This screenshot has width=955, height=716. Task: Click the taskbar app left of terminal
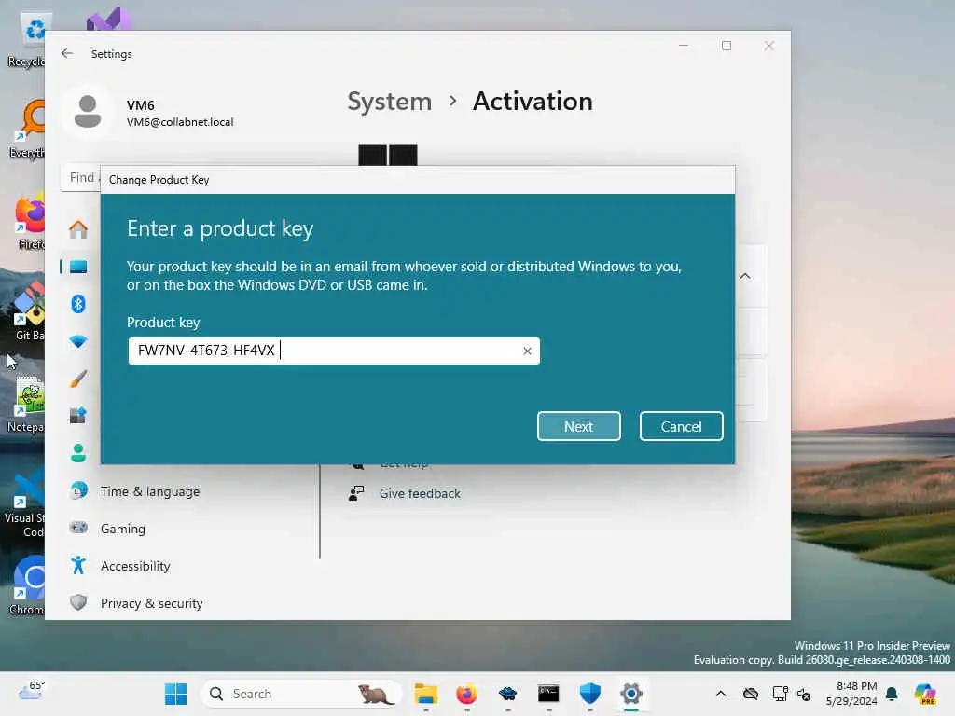(x=508, y=694)
